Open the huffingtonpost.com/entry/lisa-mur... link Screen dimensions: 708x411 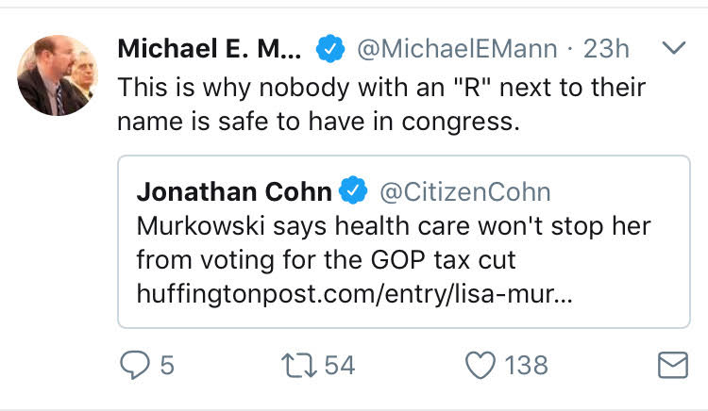click(x=354, y=294)
